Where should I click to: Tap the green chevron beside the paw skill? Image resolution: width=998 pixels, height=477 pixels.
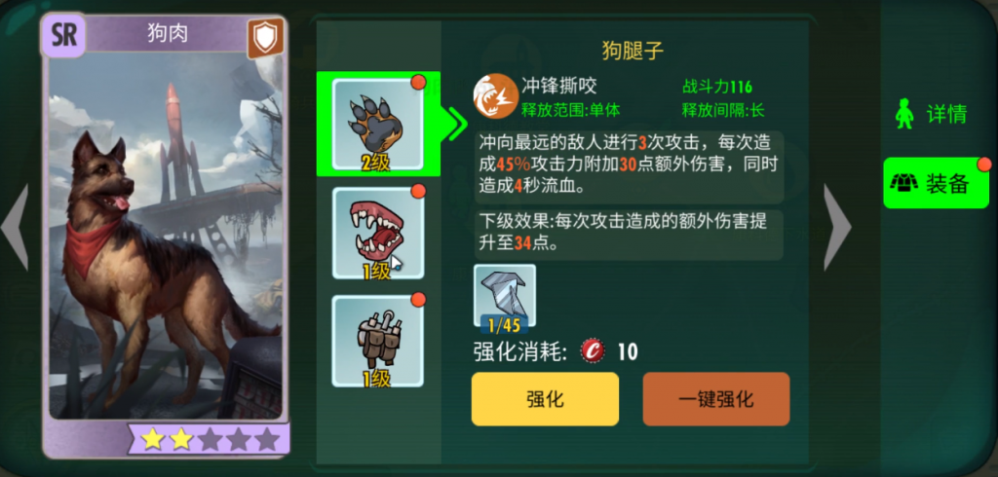pos(456,124)
